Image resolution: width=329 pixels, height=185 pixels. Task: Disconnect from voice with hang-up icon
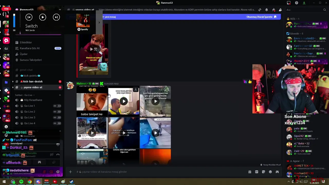tap(58, 155)
